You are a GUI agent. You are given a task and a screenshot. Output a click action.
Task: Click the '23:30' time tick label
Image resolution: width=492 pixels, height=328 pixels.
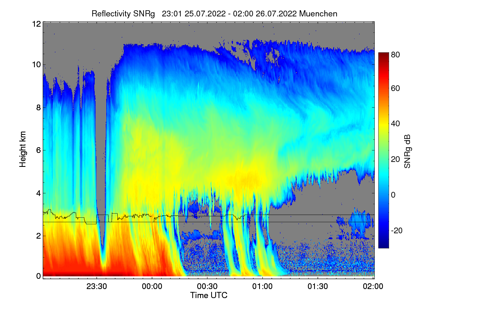tap(96, 287)
